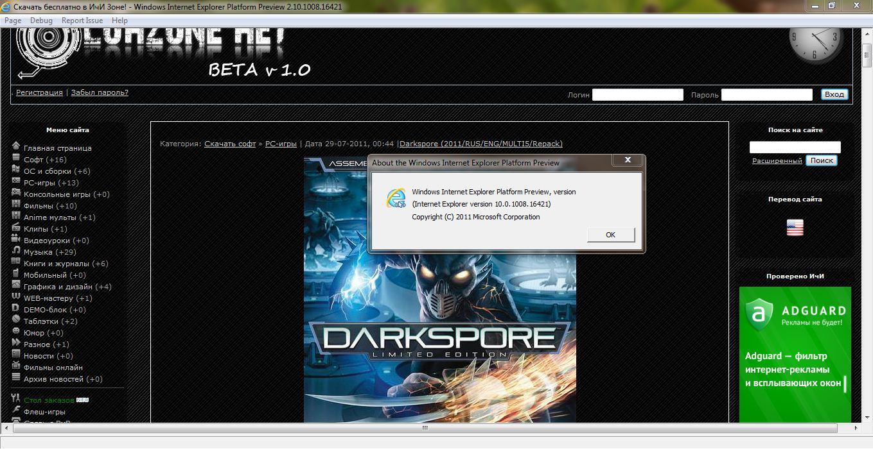Focus the Логин input field
The height and width of the screenshot is (449, 873).
[x=637, y=95]
